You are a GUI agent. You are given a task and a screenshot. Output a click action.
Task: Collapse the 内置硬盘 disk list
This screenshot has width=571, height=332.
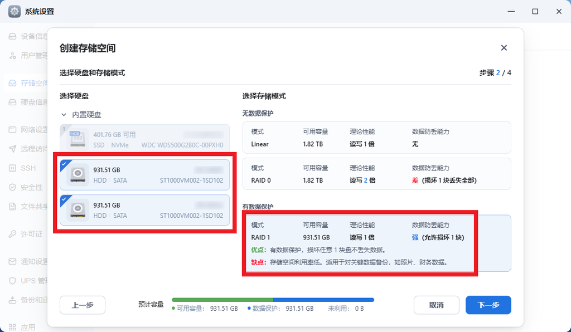point(64,114)
